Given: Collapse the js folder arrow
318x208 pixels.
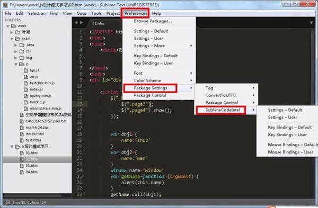Looking at the screenshot, I should (16, 65).
